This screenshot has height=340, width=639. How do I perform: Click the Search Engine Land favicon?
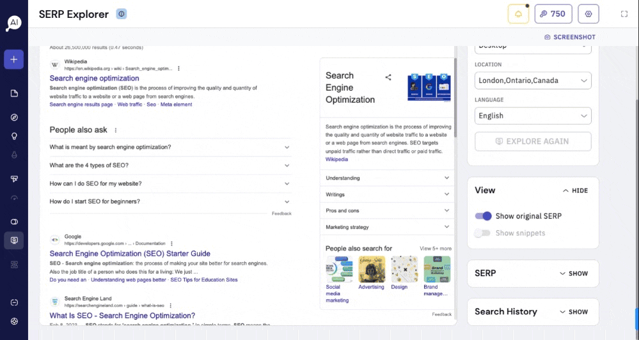54,302
